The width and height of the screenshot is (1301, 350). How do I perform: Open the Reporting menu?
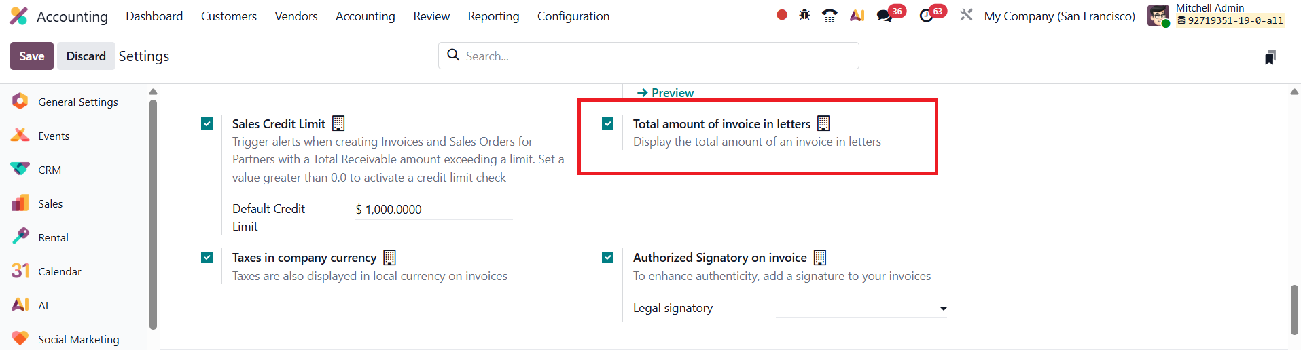coord(493,16)
